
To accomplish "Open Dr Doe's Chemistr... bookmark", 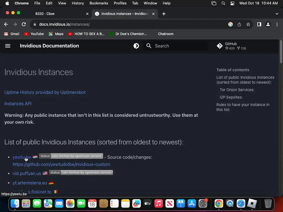I will 128,34.
